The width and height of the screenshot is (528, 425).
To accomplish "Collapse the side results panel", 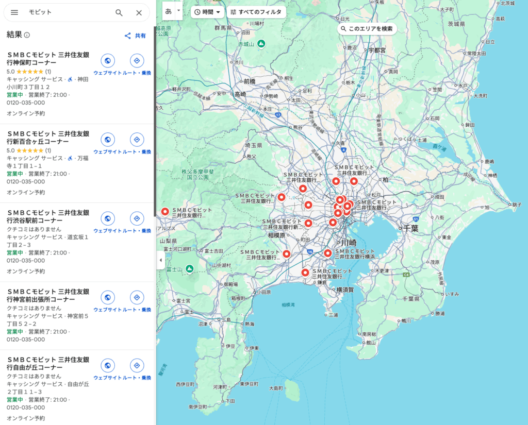I will pyautogui.click(x=160, y=260).
